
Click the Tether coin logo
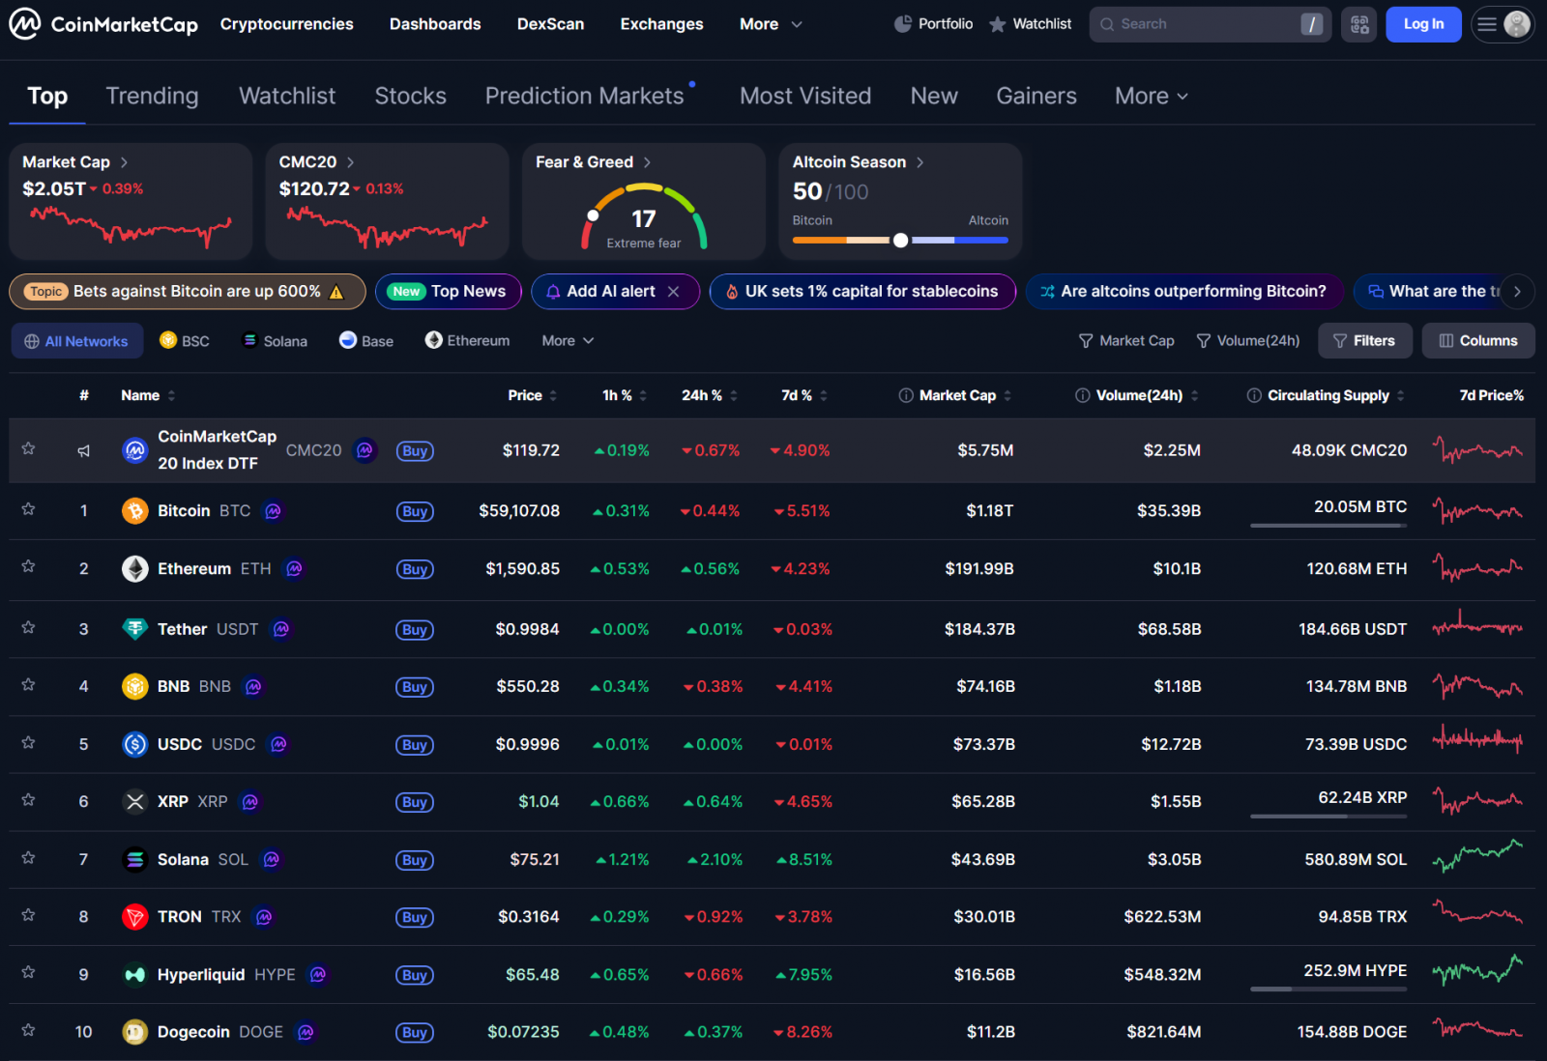coord(135,629)
